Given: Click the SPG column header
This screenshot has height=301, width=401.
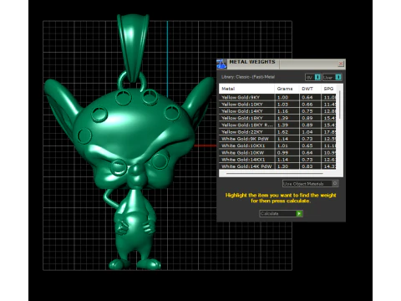Looking at the screenshot, I should 329,89.
